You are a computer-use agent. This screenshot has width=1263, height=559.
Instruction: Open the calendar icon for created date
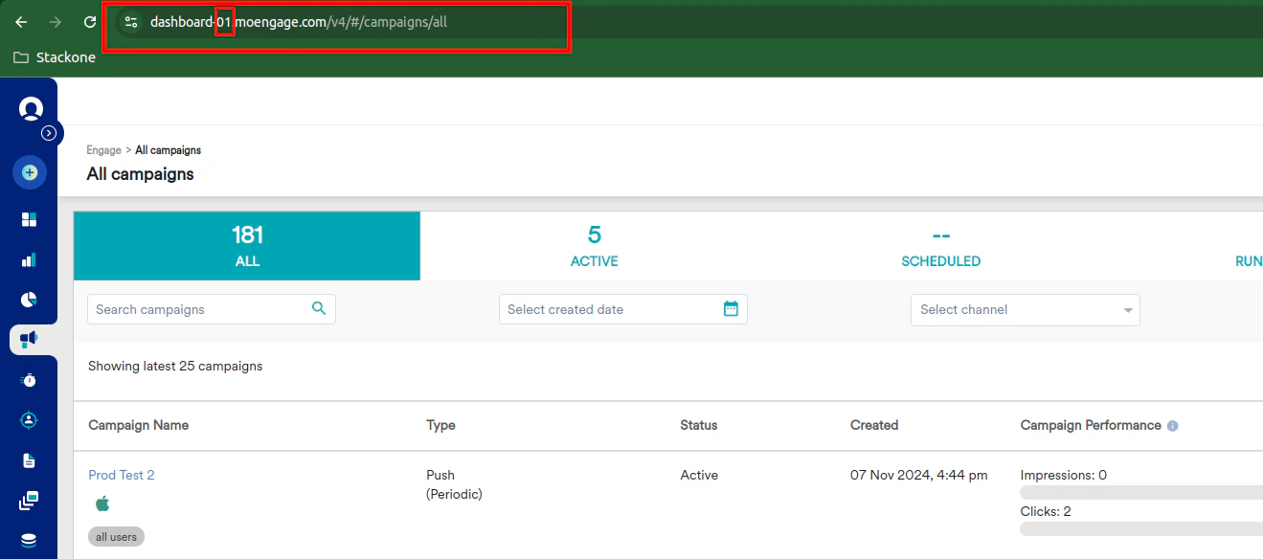point(731,308)
